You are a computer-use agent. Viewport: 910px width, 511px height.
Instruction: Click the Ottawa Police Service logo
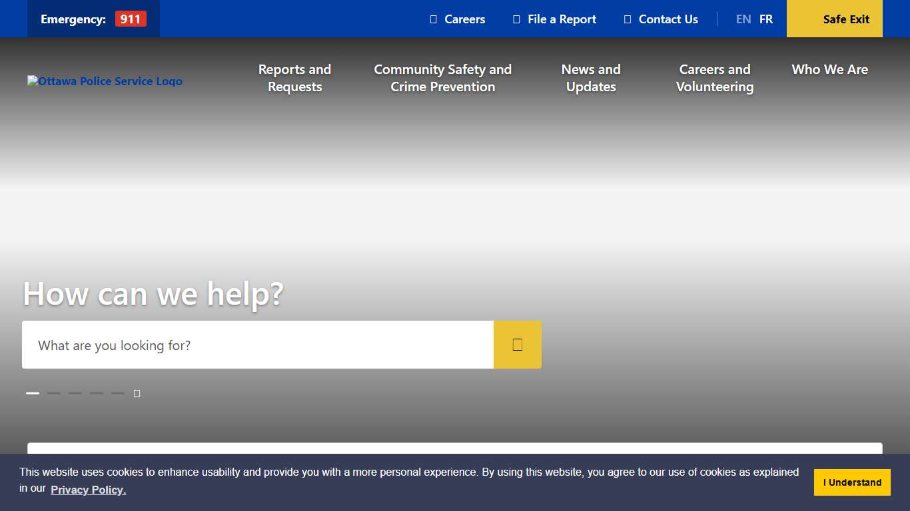105,81
